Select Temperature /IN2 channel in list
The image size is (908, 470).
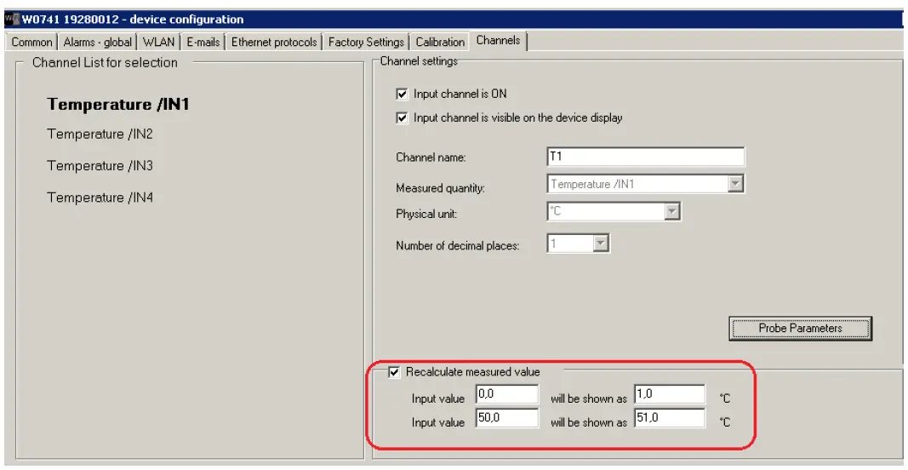[x=100, y=134]
